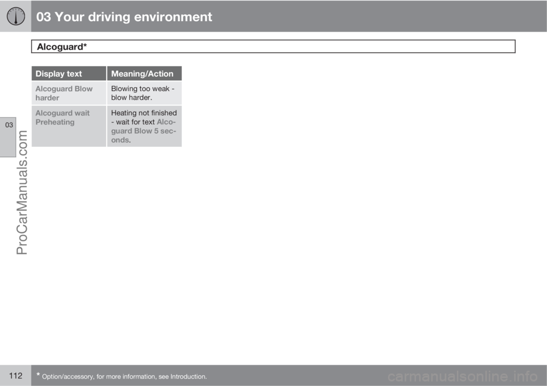Image resolution: width=547 pixels, height=386 pixels.
Task: Select the 'Heating not finished' description cell
Action: (144, 126)
